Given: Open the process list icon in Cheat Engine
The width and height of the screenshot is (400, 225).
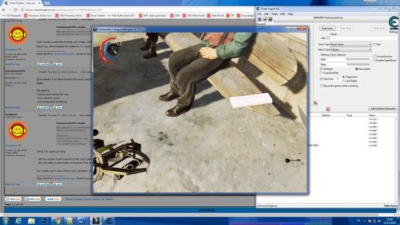Looking at the screenshot, I should pyautogui.click(x=259, y=19).
